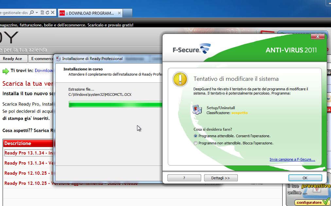Follow the Download breadcrumb link
The image size is (331, 206).
[44, 70]
